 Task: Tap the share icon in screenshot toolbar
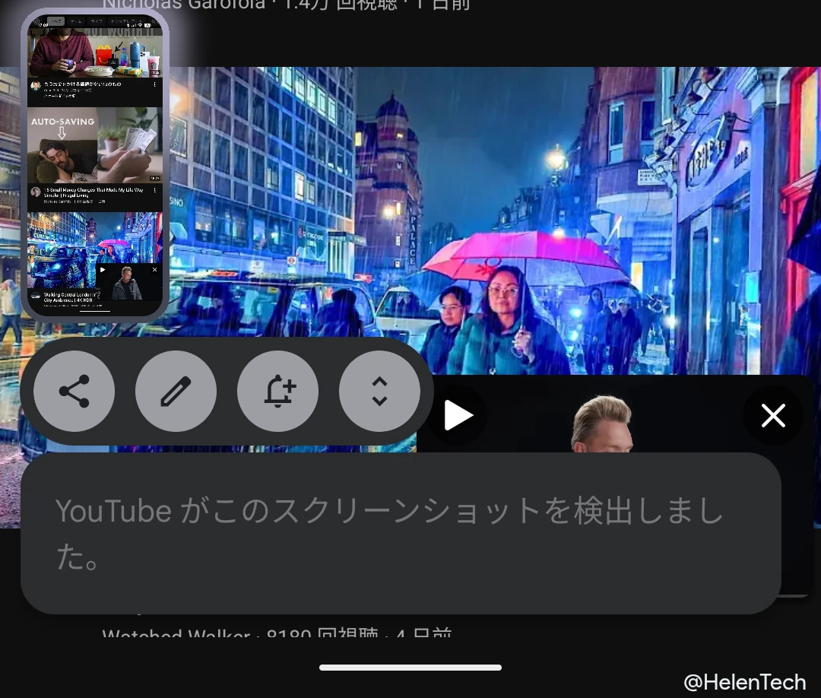point(74,392)
